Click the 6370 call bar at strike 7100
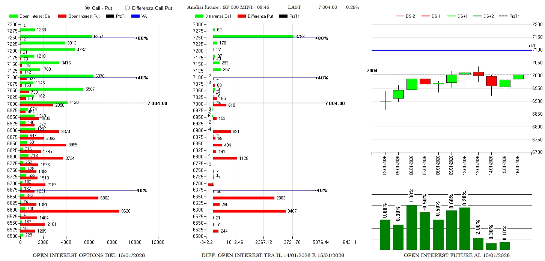The height and width of the screenshot is (261, 545). [56, 76]
